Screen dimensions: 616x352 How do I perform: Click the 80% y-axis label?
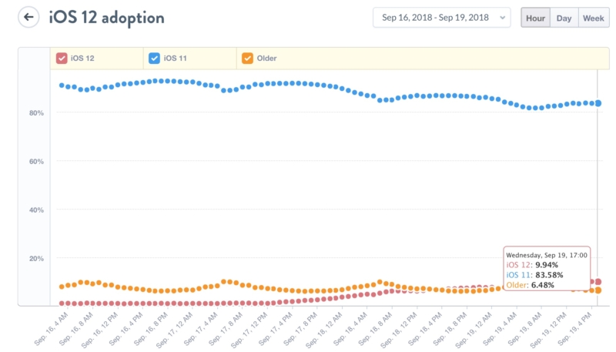tap(36, 113)
